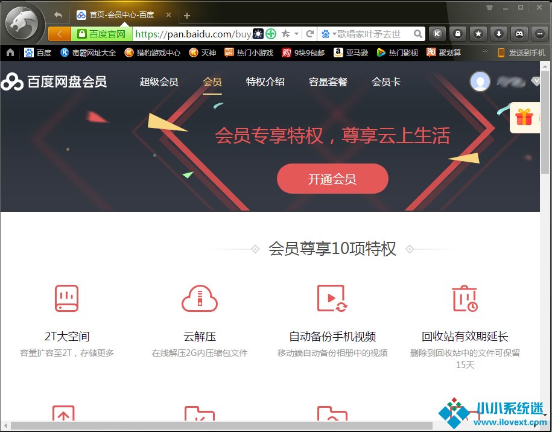This screenshot has height=432, width=552.
Task: Click the horizontal scrollbar at bottom
Action: pyautogui.click(x=221, y=426)
